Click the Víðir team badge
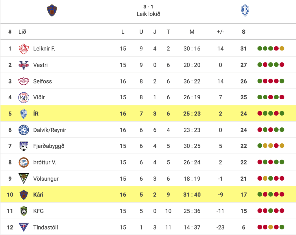The image size is (296, 235). [24, 97]
